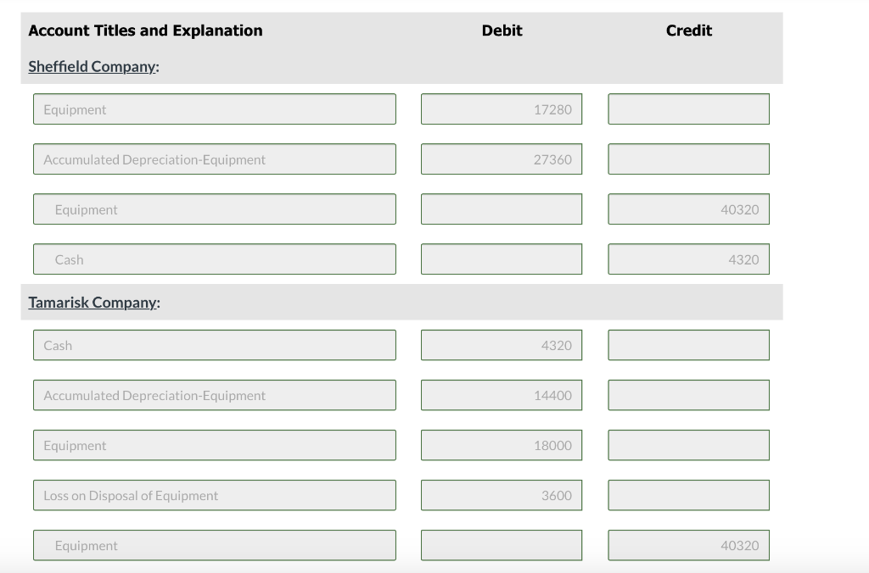The image size is (869, 573).
Task: Click the Credit column header
Action: coord(689,31)
